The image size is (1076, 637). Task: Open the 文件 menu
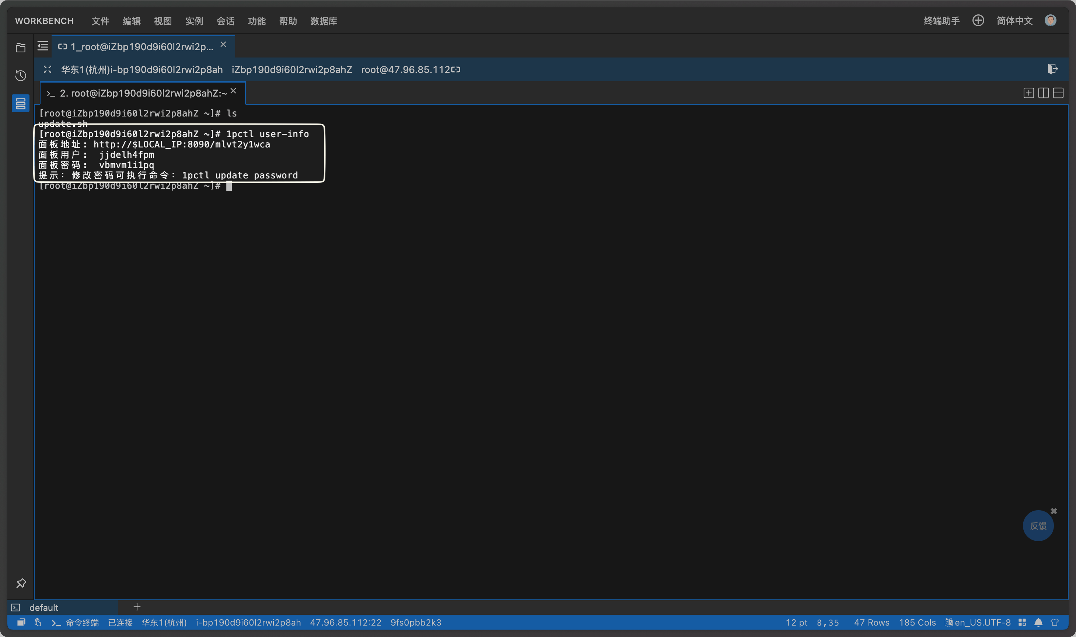tap(100, 21)
